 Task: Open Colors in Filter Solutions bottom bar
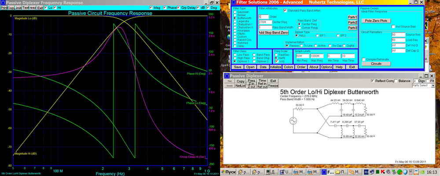click(x=288, y=67)
